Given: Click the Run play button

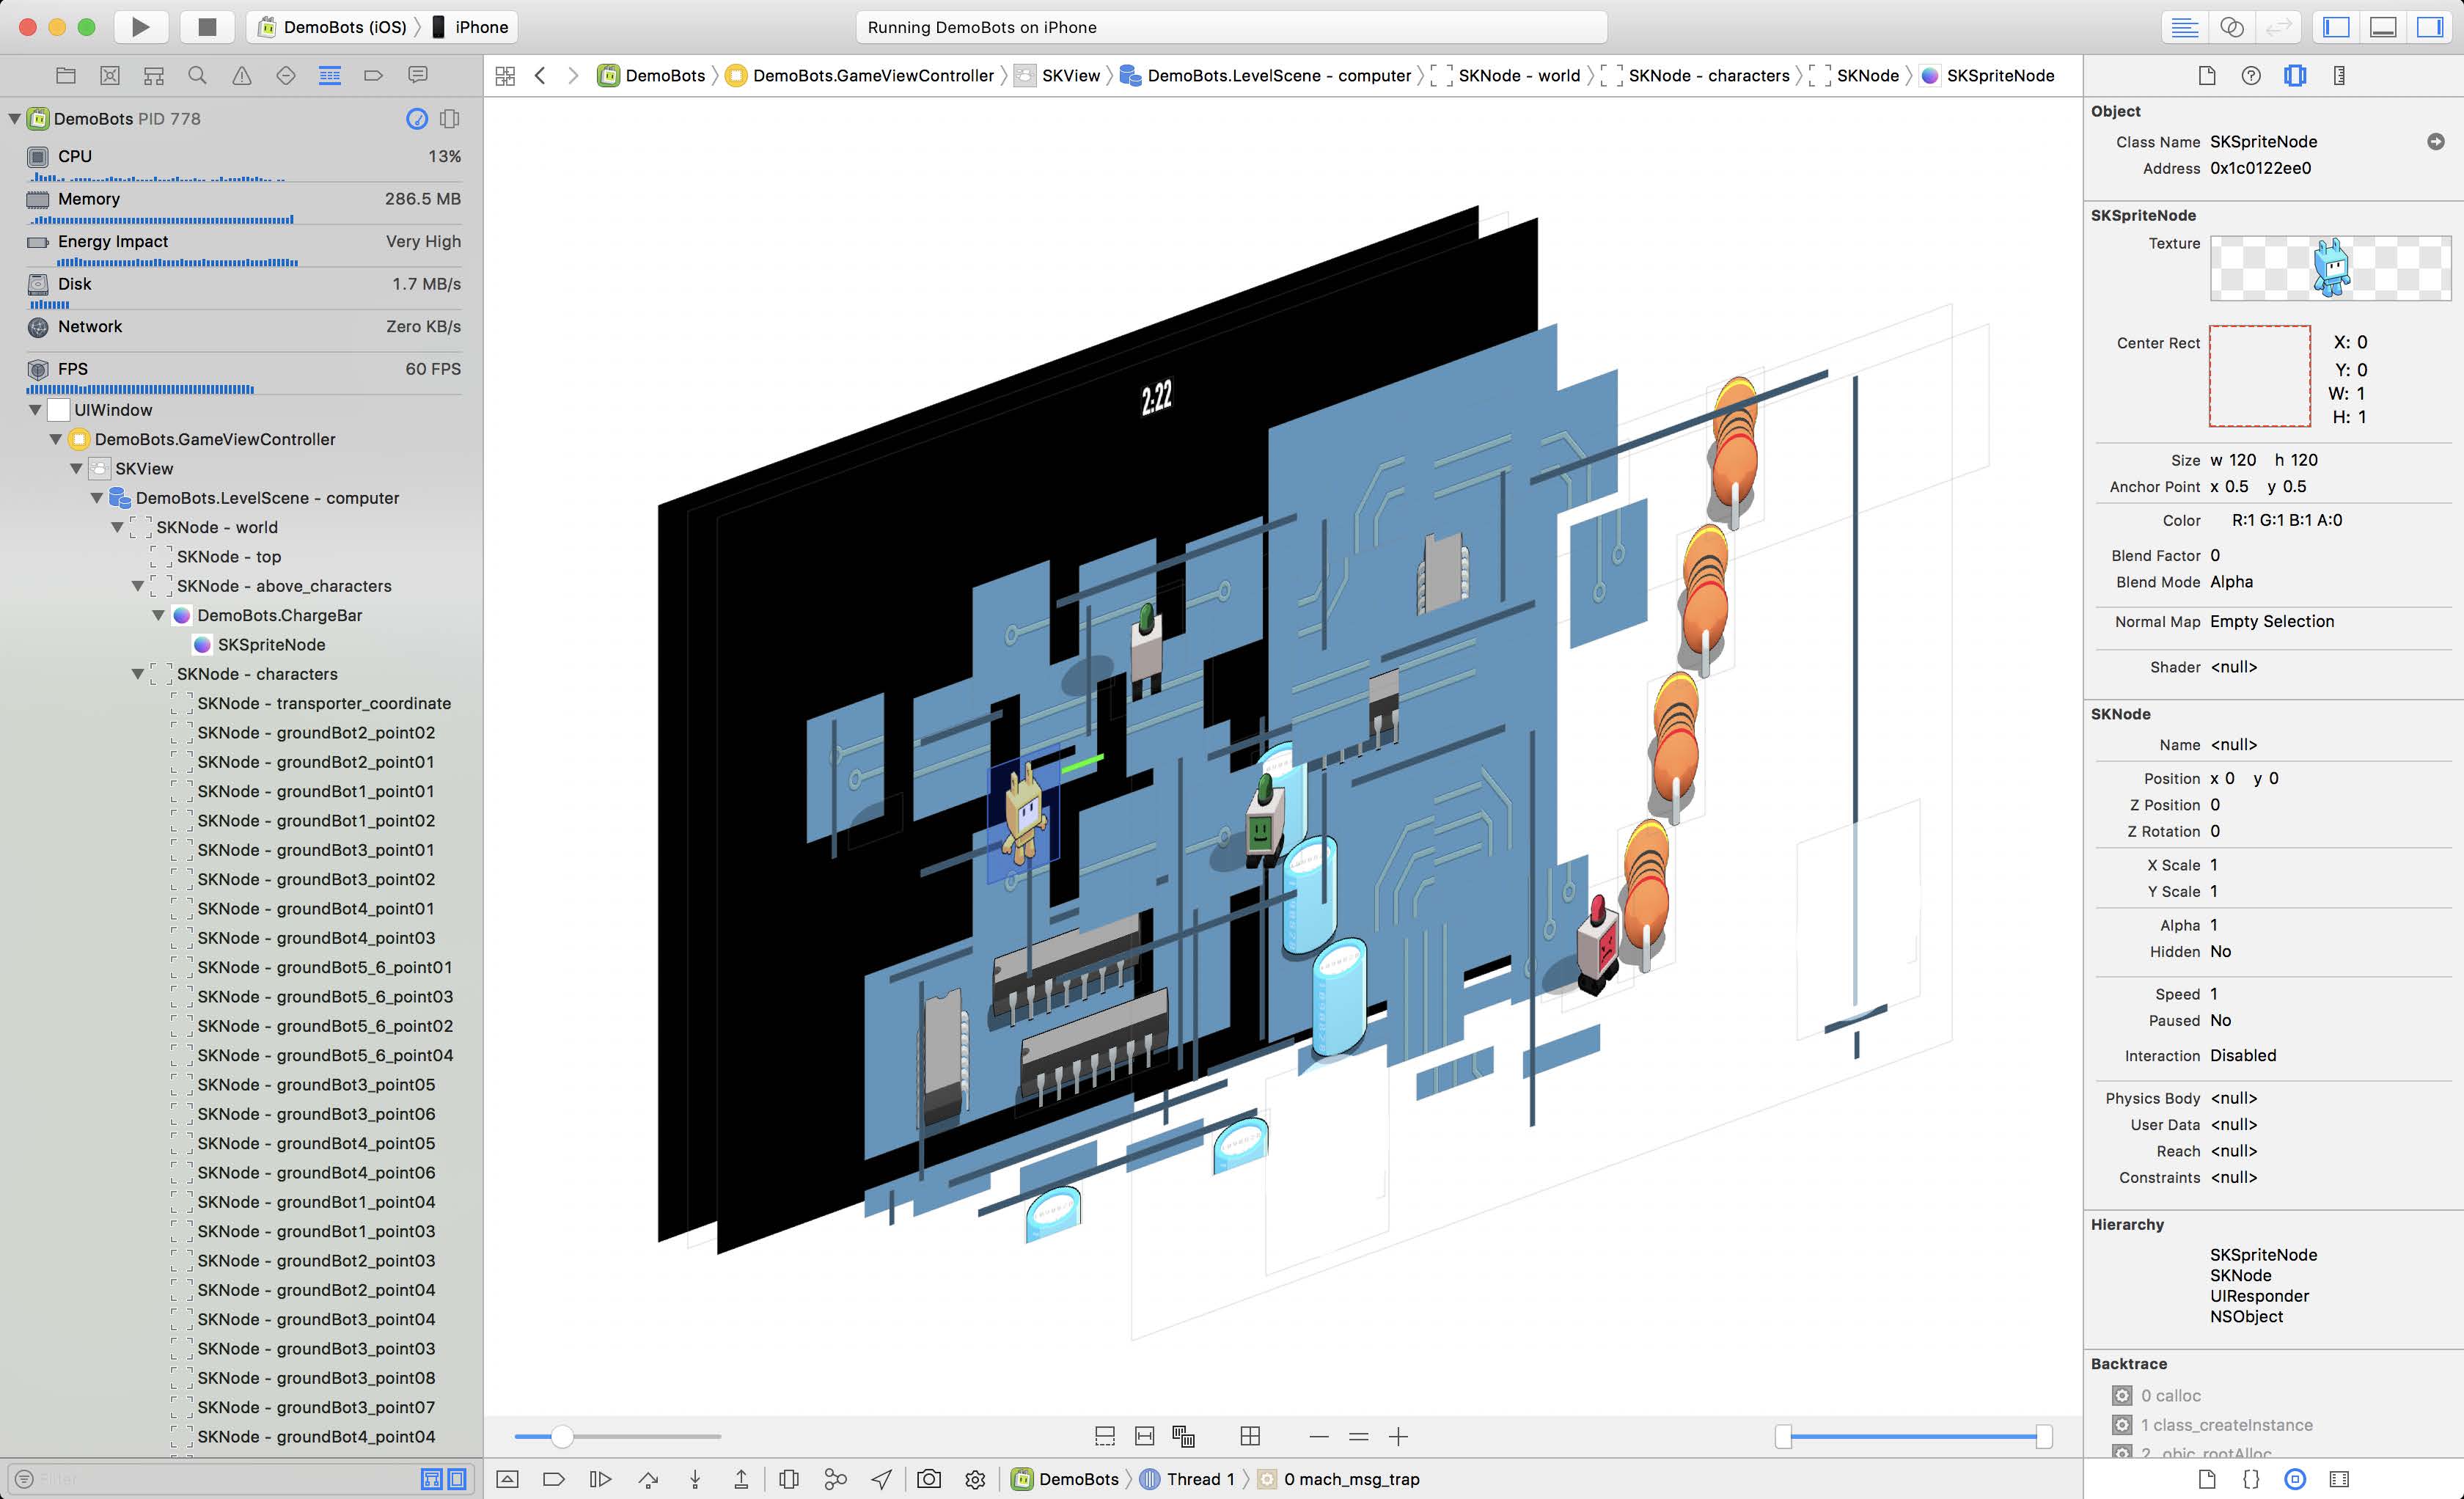Looking at the screenshot, I should tap(141, 27).
